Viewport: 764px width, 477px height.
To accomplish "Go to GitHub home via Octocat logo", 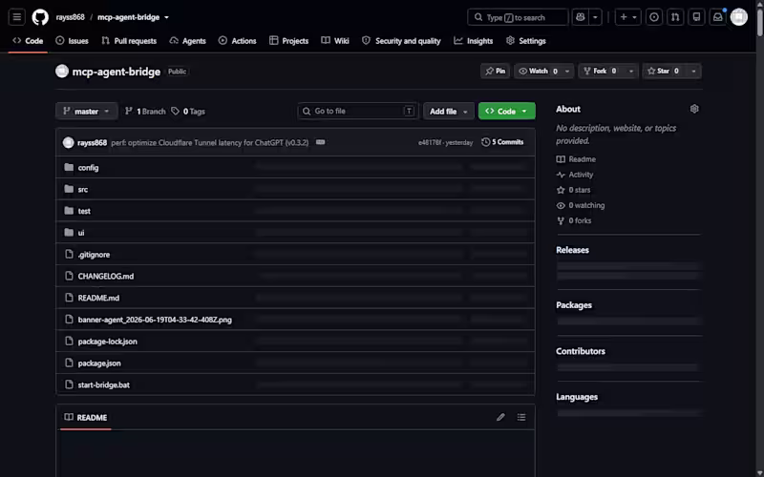I will tap(40, 17).
